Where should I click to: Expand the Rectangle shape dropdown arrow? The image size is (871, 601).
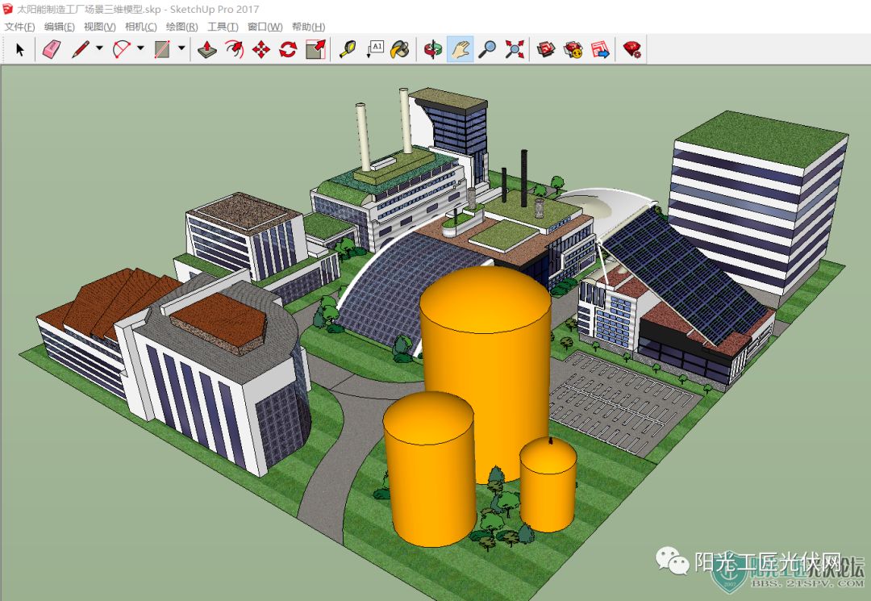181,48
